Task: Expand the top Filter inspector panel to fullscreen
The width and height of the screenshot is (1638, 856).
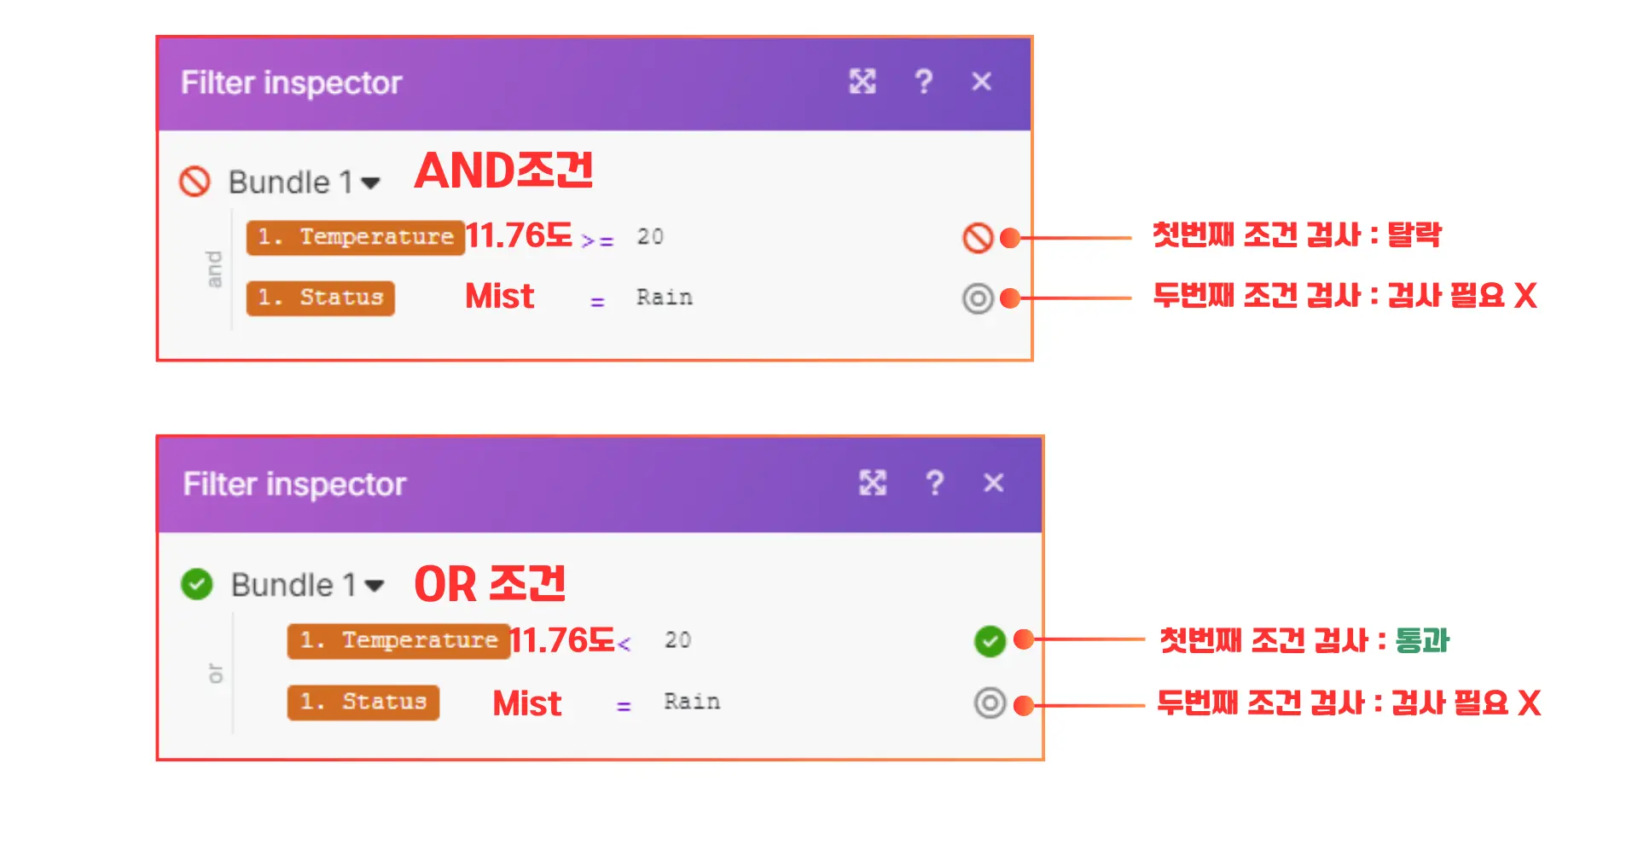Action: point(863,82)
